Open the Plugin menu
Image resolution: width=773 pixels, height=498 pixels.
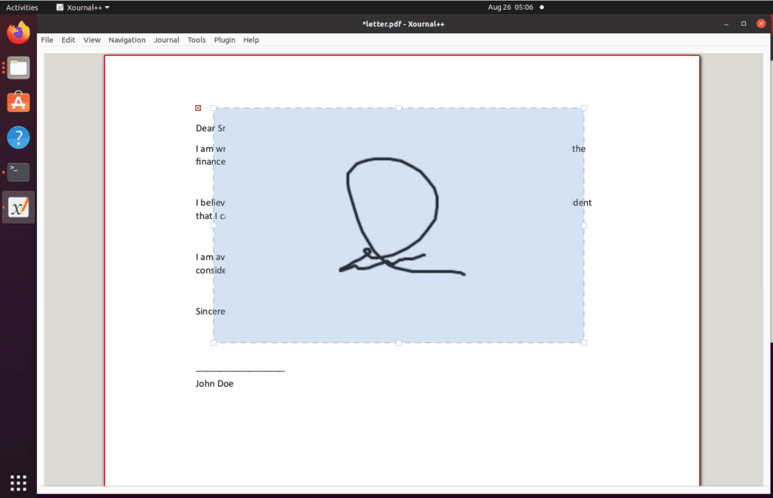tap(224, 40)
